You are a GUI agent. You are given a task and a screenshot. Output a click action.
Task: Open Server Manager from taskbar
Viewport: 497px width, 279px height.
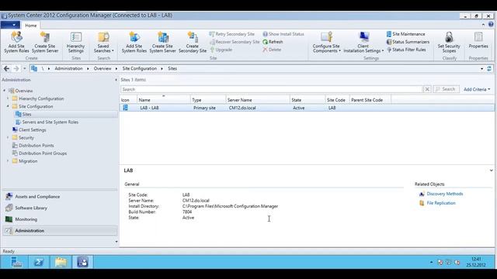[16, 262]
